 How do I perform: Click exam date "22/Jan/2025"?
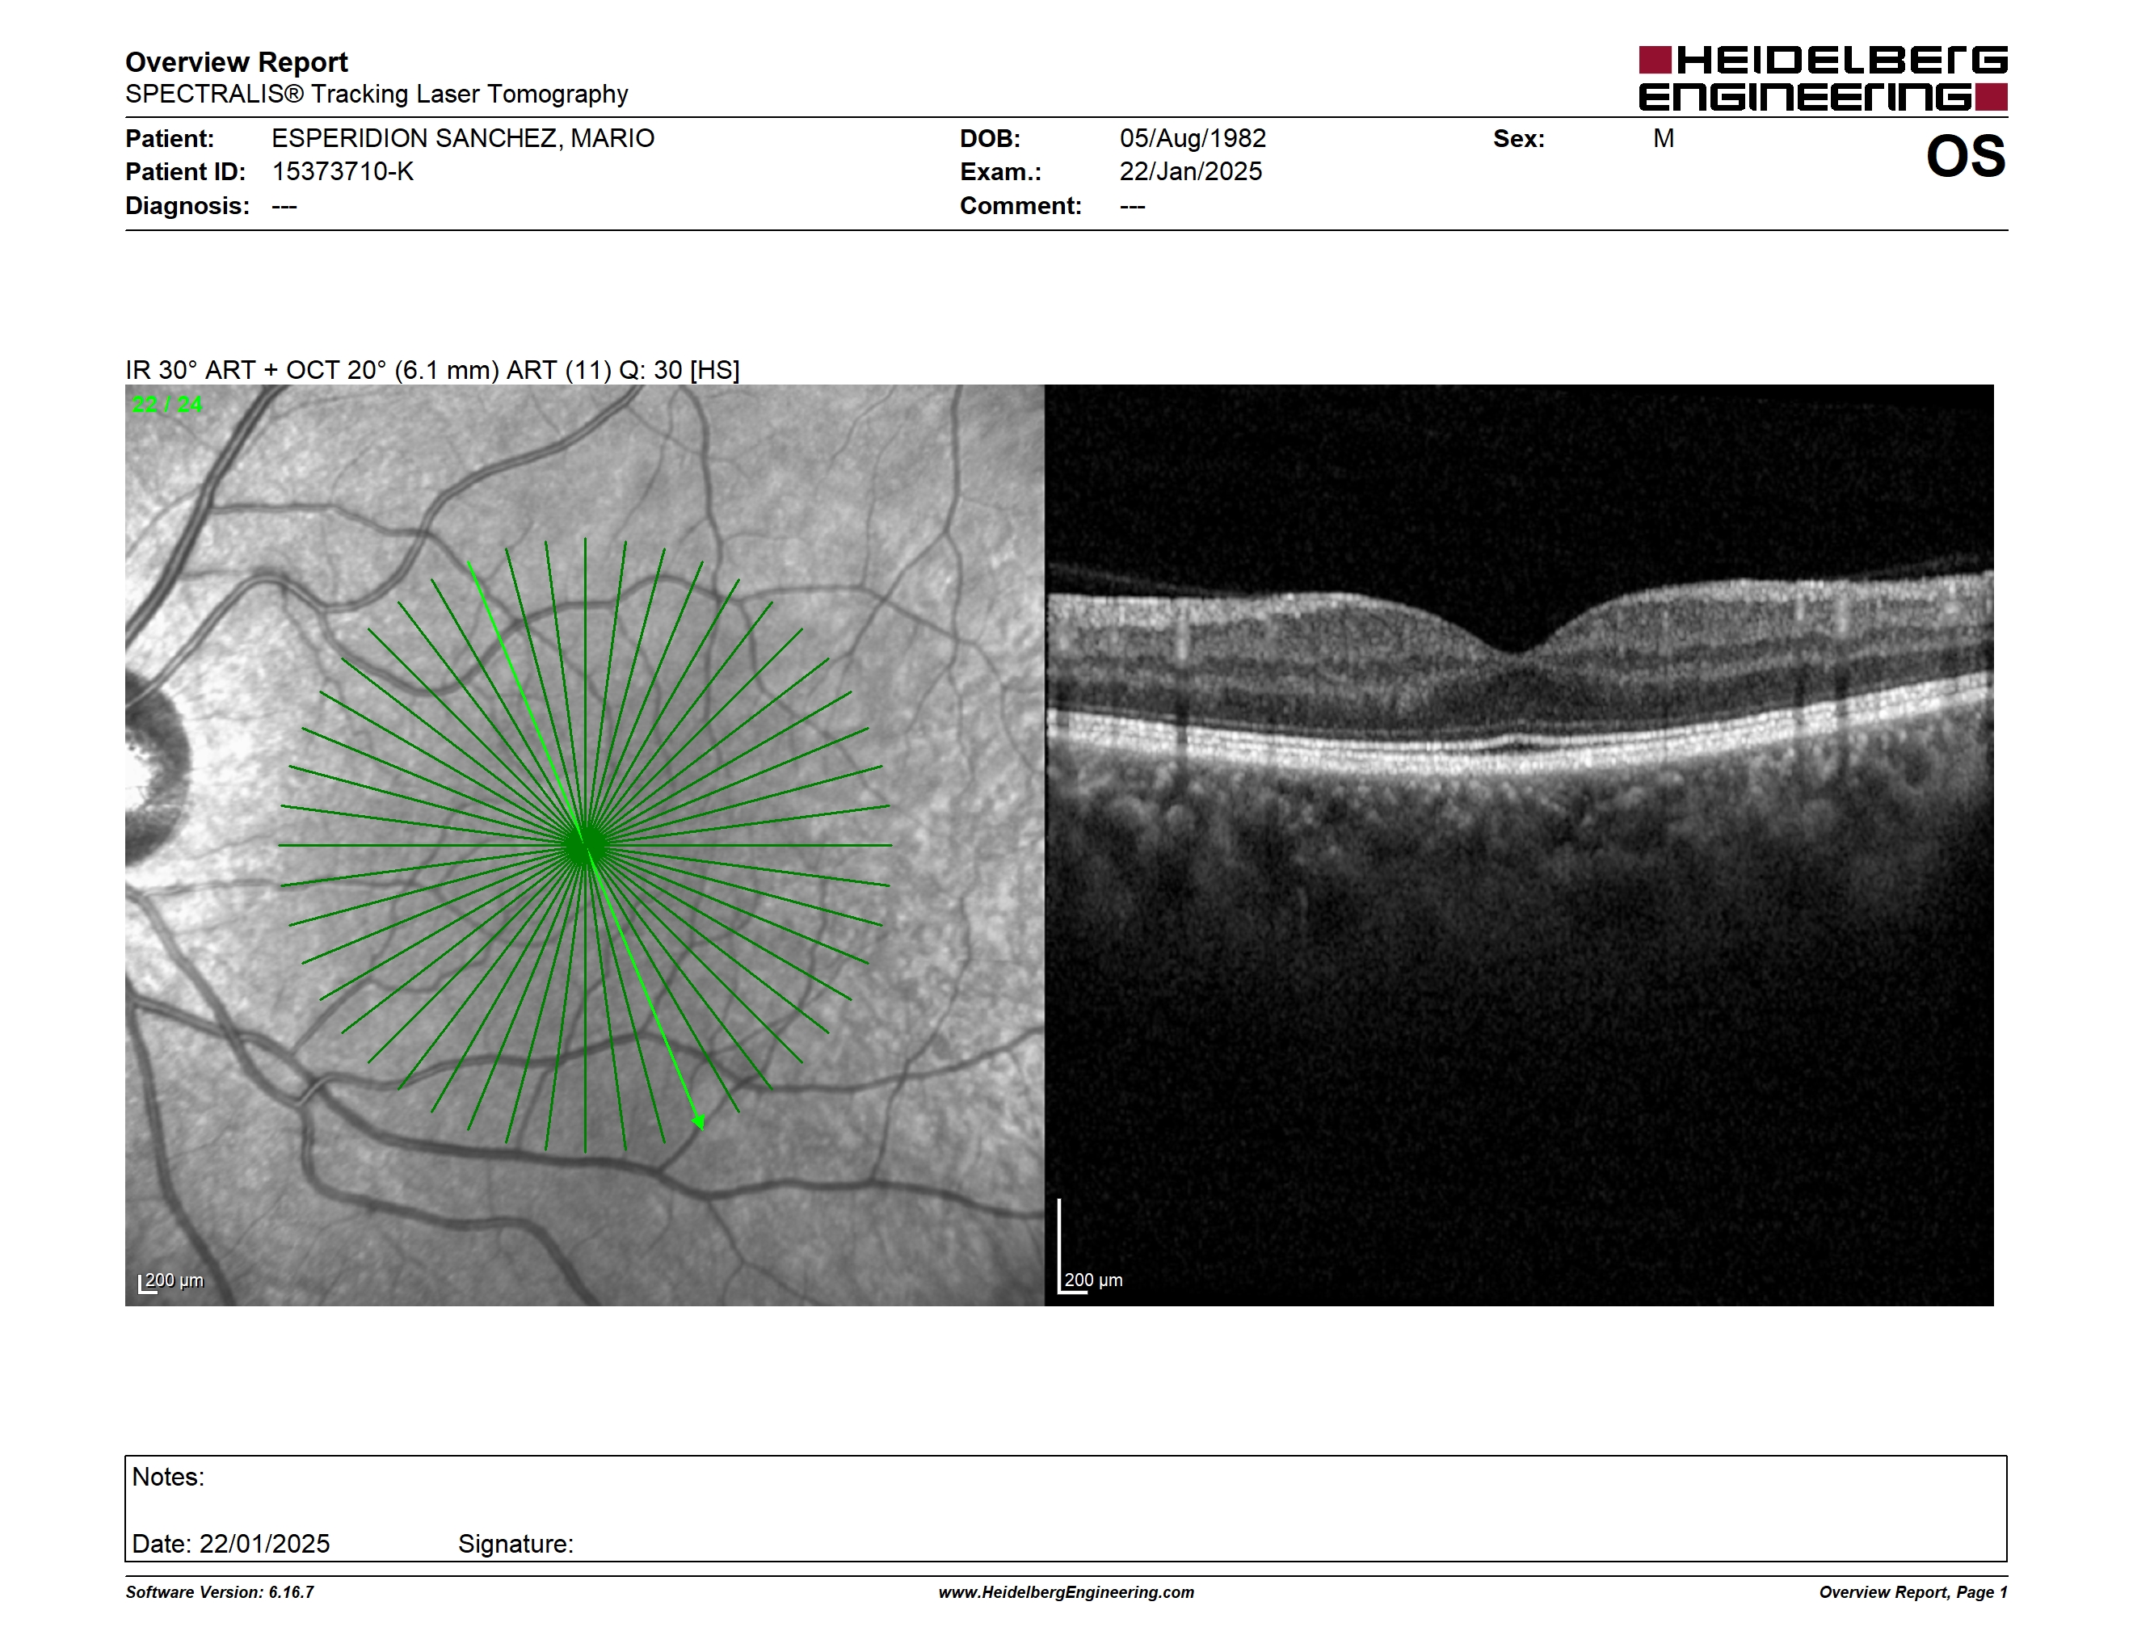coord(1191,172)
